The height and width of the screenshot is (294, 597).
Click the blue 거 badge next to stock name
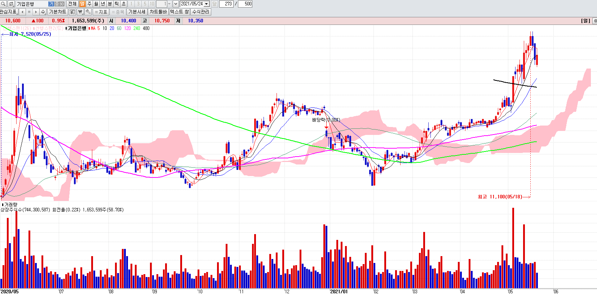click(51, 4)
